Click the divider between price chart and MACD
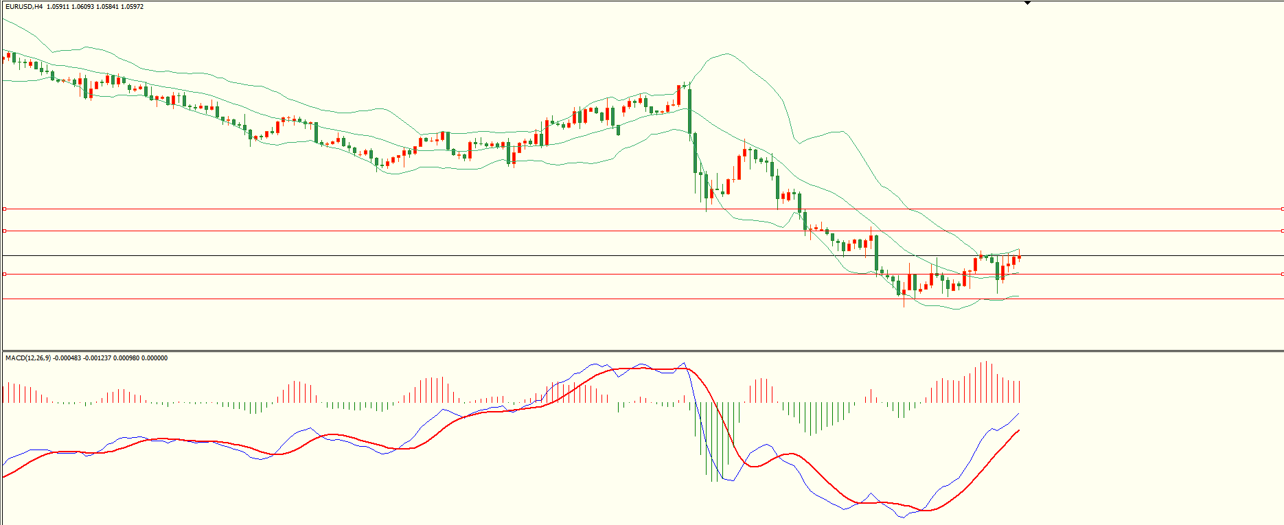This screenshot has height=525, width=1284. [642, 351]
